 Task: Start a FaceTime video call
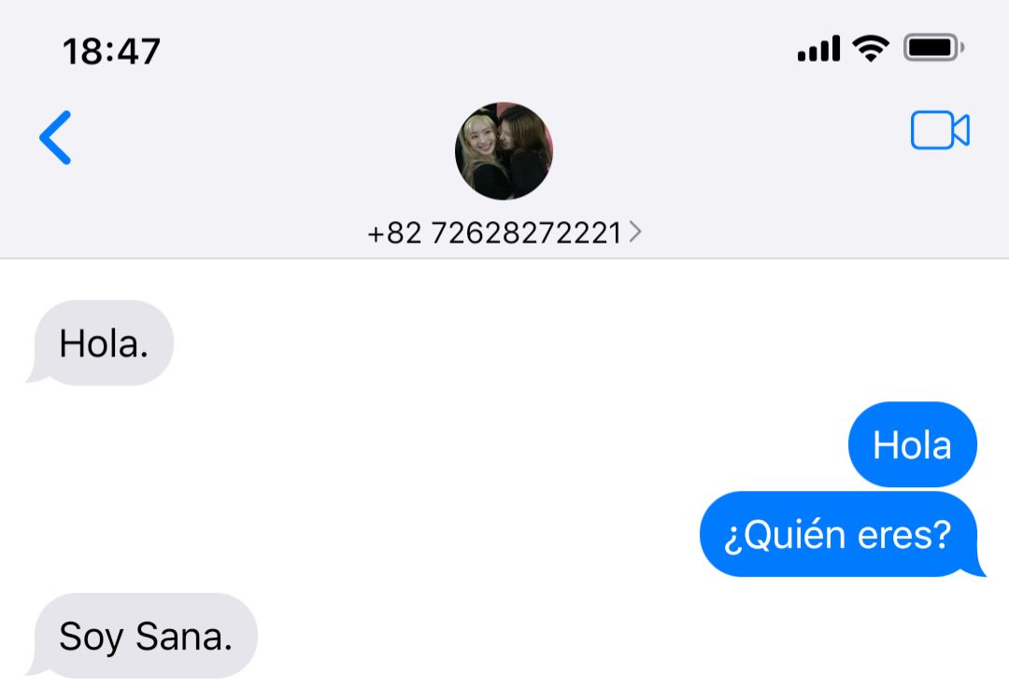click(x=940, y=130)
